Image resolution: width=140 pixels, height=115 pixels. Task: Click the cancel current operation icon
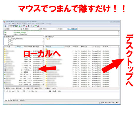(24, 26)
